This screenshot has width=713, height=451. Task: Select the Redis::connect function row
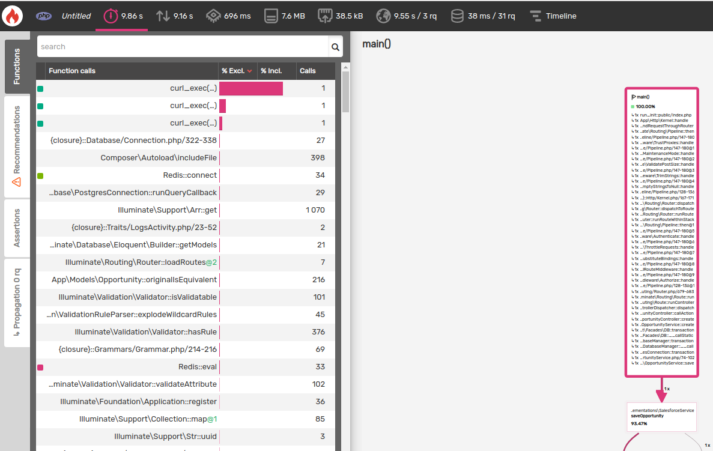pyautogui.click(x=186, y=175)
